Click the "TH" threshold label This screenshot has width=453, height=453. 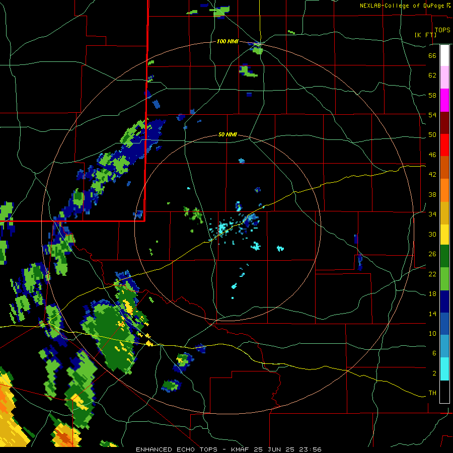[x=432, y=393]
